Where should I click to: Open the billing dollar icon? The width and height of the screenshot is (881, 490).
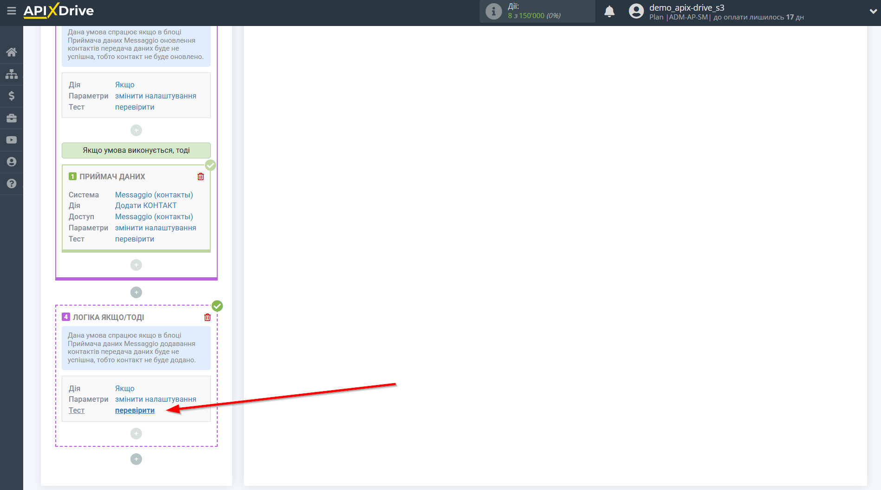(x=12, y=96)
